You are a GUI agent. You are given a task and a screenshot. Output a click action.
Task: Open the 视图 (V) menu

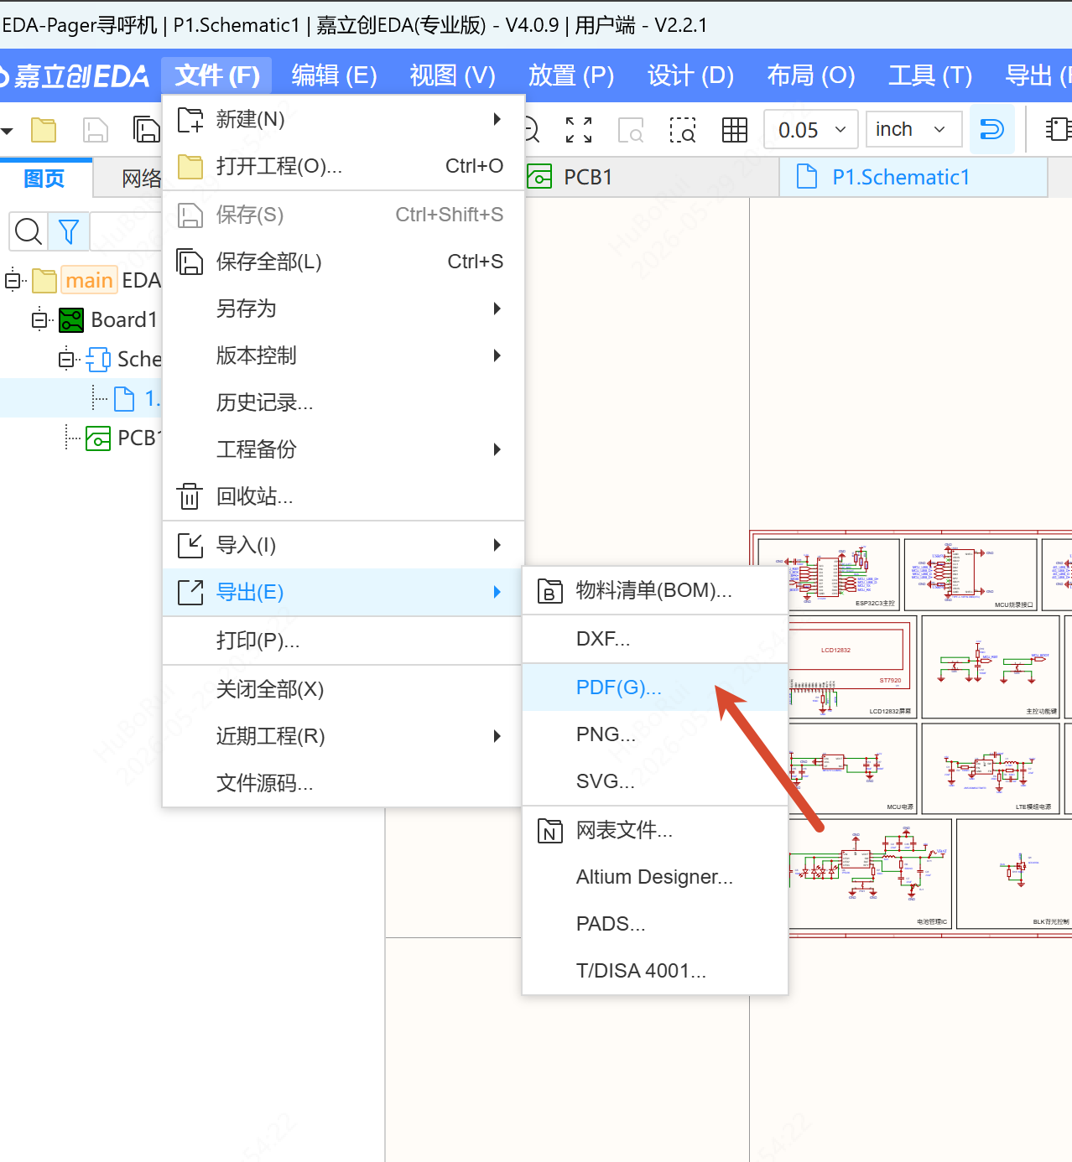453,75
